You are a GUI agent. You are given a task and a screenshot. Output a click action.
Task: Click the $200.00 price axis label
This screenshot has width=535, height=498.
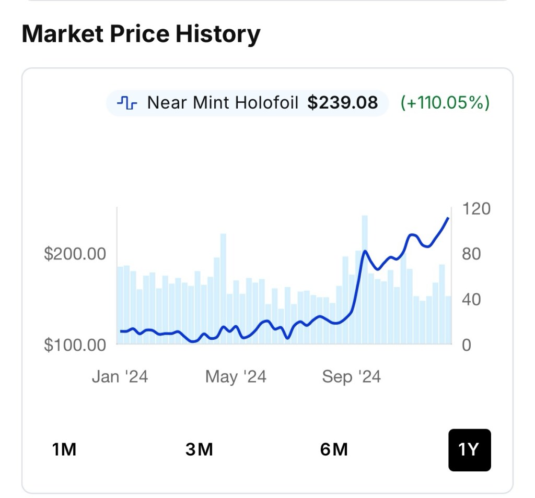click(75, 254)
